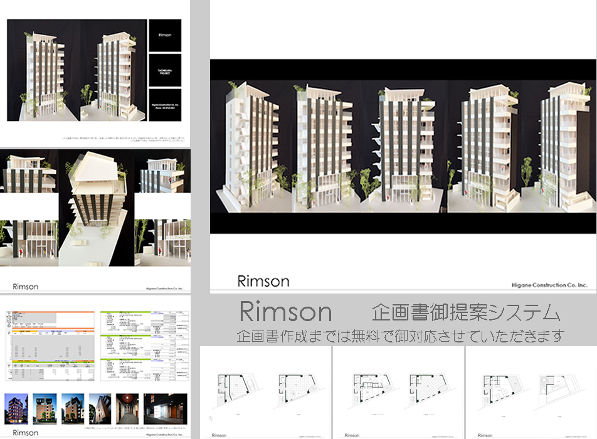
Task: Click the 'Rimson' label on the middle floor plan sheet
Action: point(352,435)
